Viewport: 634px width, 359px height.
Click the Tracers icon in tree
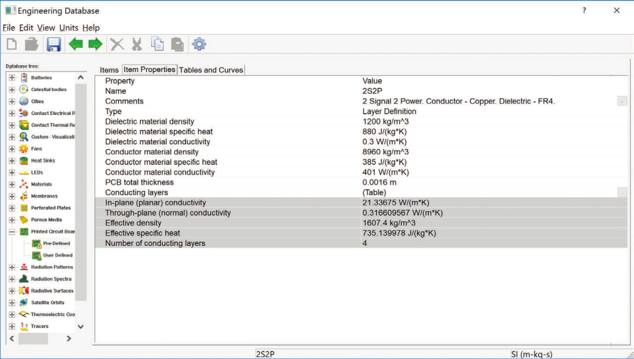(24, 326)
